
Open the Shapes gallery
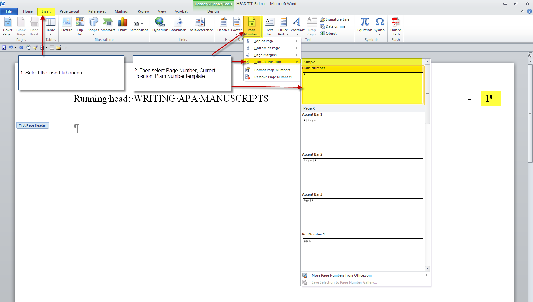point(93,27)
